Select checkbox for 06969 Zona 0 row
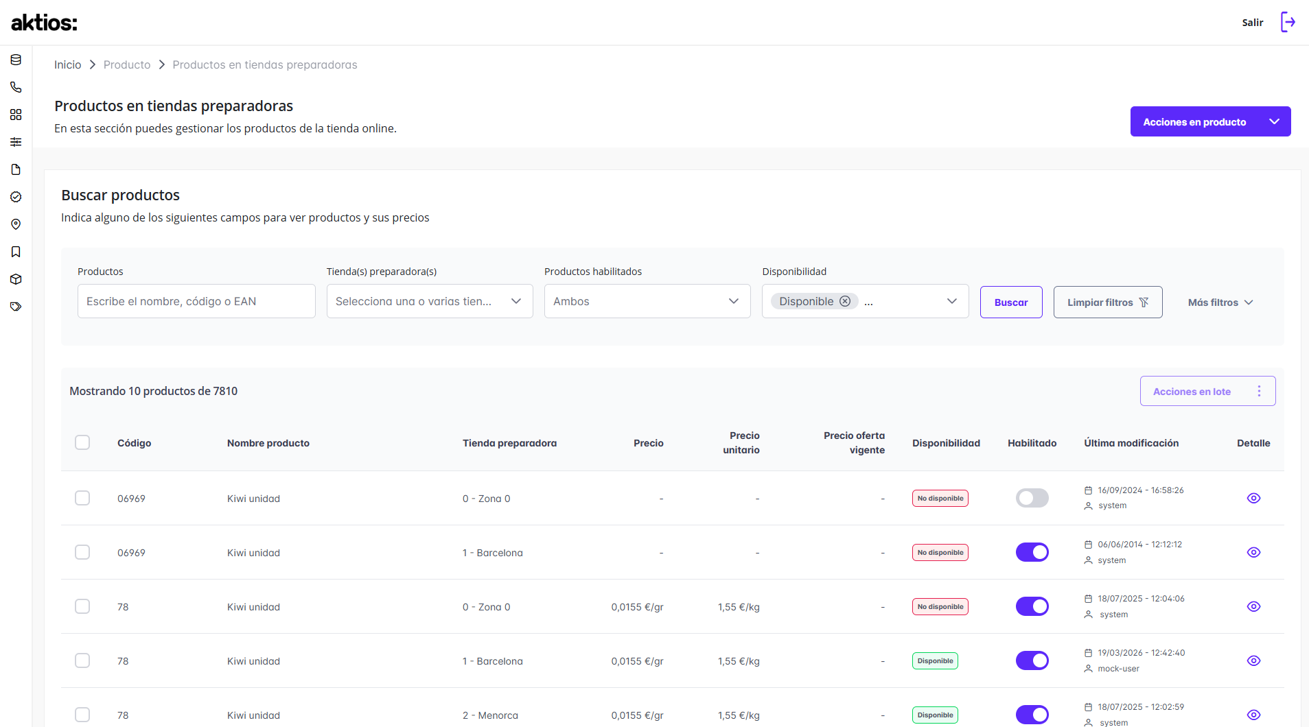The image size is (1309, 727). [x=82, y=498]
